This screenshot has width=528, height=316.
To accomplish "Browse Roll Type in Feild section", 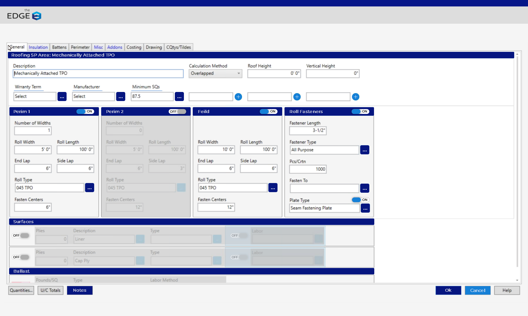I will (273, 188).
